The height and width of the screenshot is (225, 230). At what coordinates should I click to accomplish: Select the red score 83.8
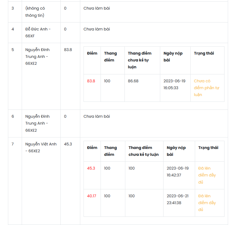[91, 81]
